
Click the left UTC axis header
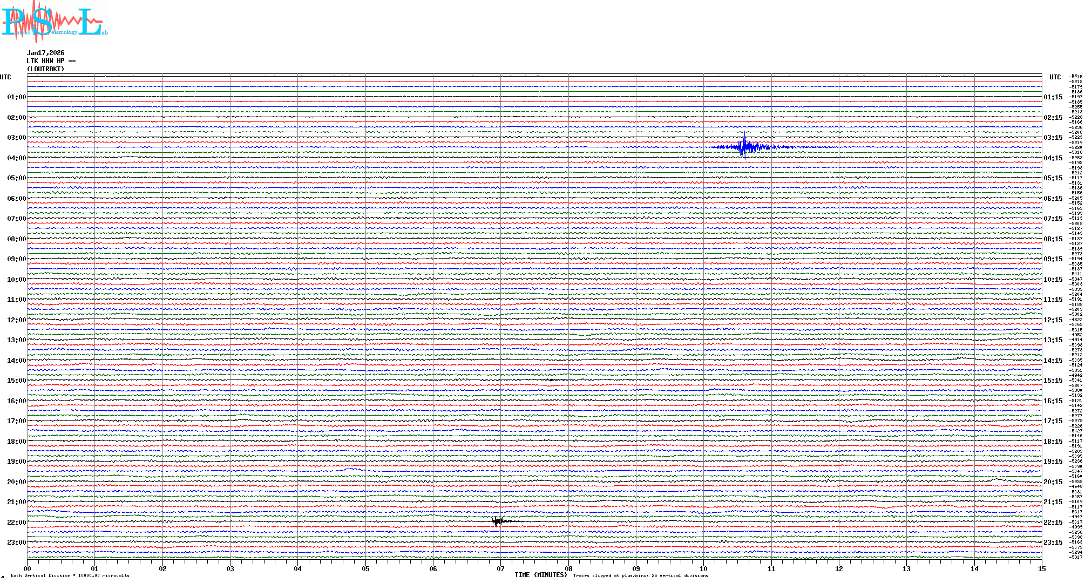click(5, 77)
